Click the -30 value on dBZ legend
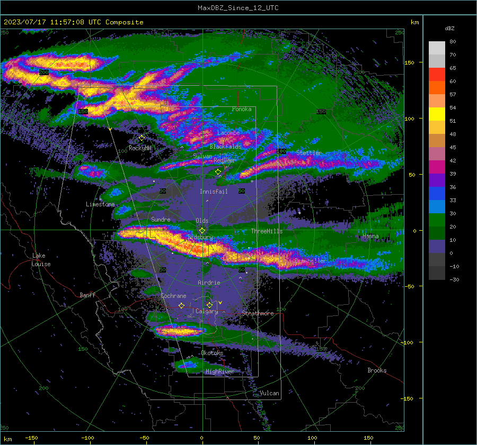The width and height of the screenshot is (477, 445). (455, 280)
